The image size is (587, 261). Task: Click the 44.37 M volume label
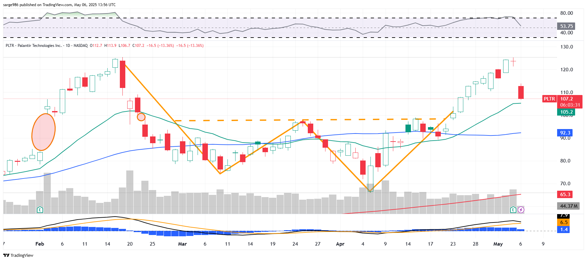[568, 206]
